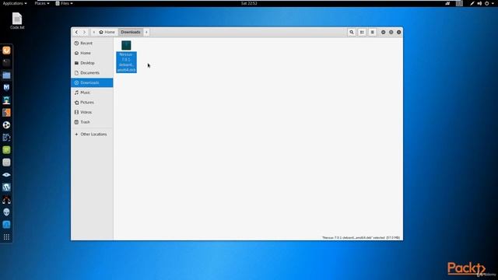Launch the Metasploit M dock icon
Screen dimensions: 498x280
[x=6, y=88]
